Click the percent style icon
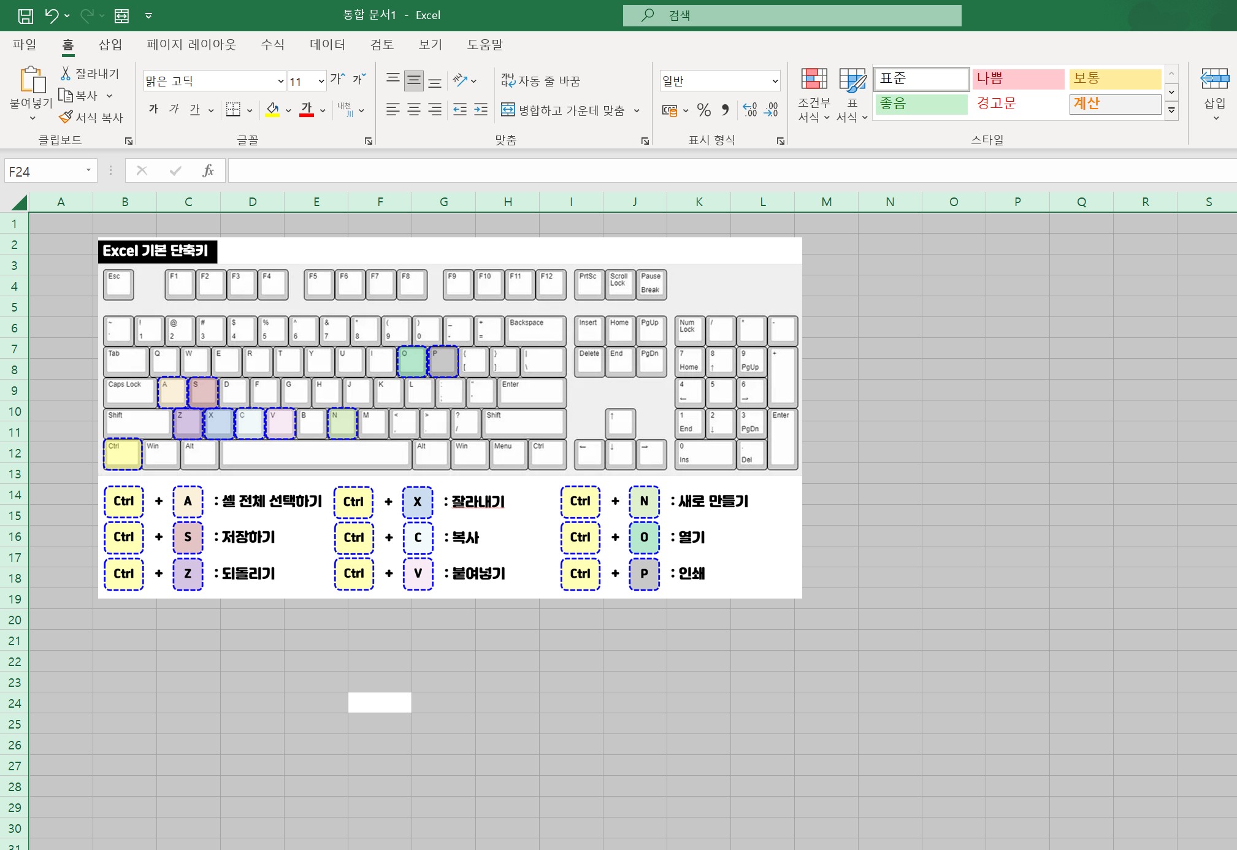The width and height of the screenshot is (1237, 850). click(x=704, y=110)
